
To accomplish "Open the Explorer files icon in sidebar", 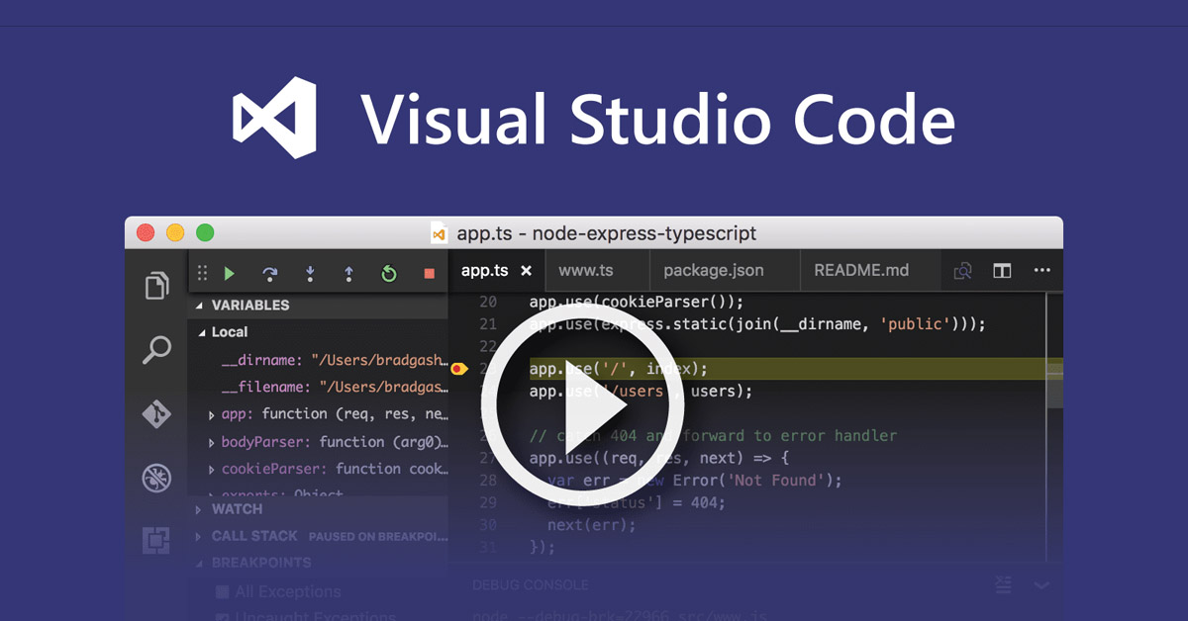I will pyautogui.click(x=156, y=285).
